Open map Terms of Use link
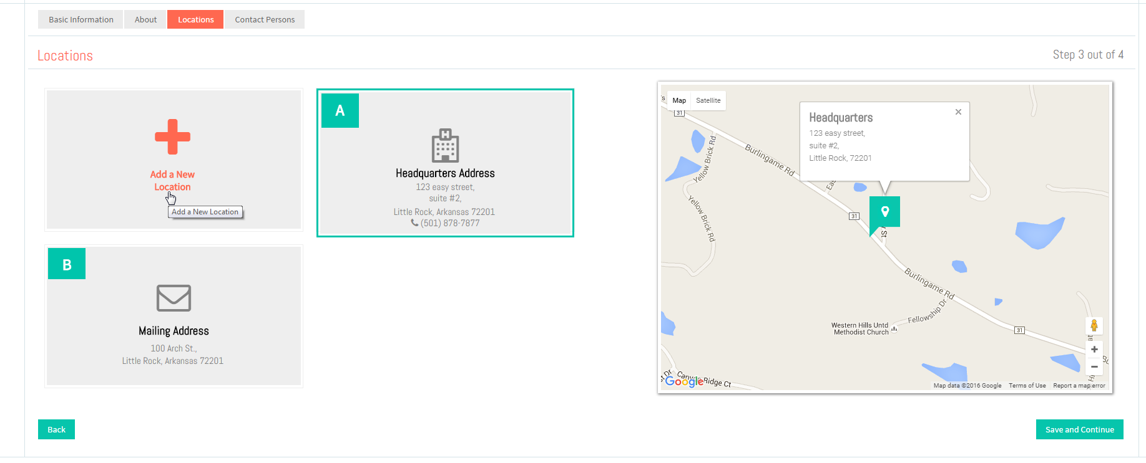 pyautogui.click(x=1027, y=386)
